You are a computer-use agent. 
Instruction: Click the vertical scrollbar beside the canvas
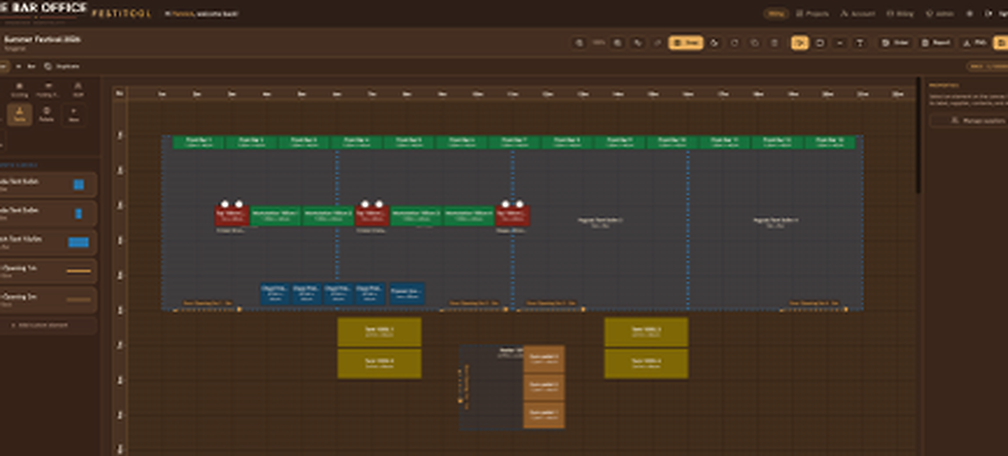[x=918, y=135]
